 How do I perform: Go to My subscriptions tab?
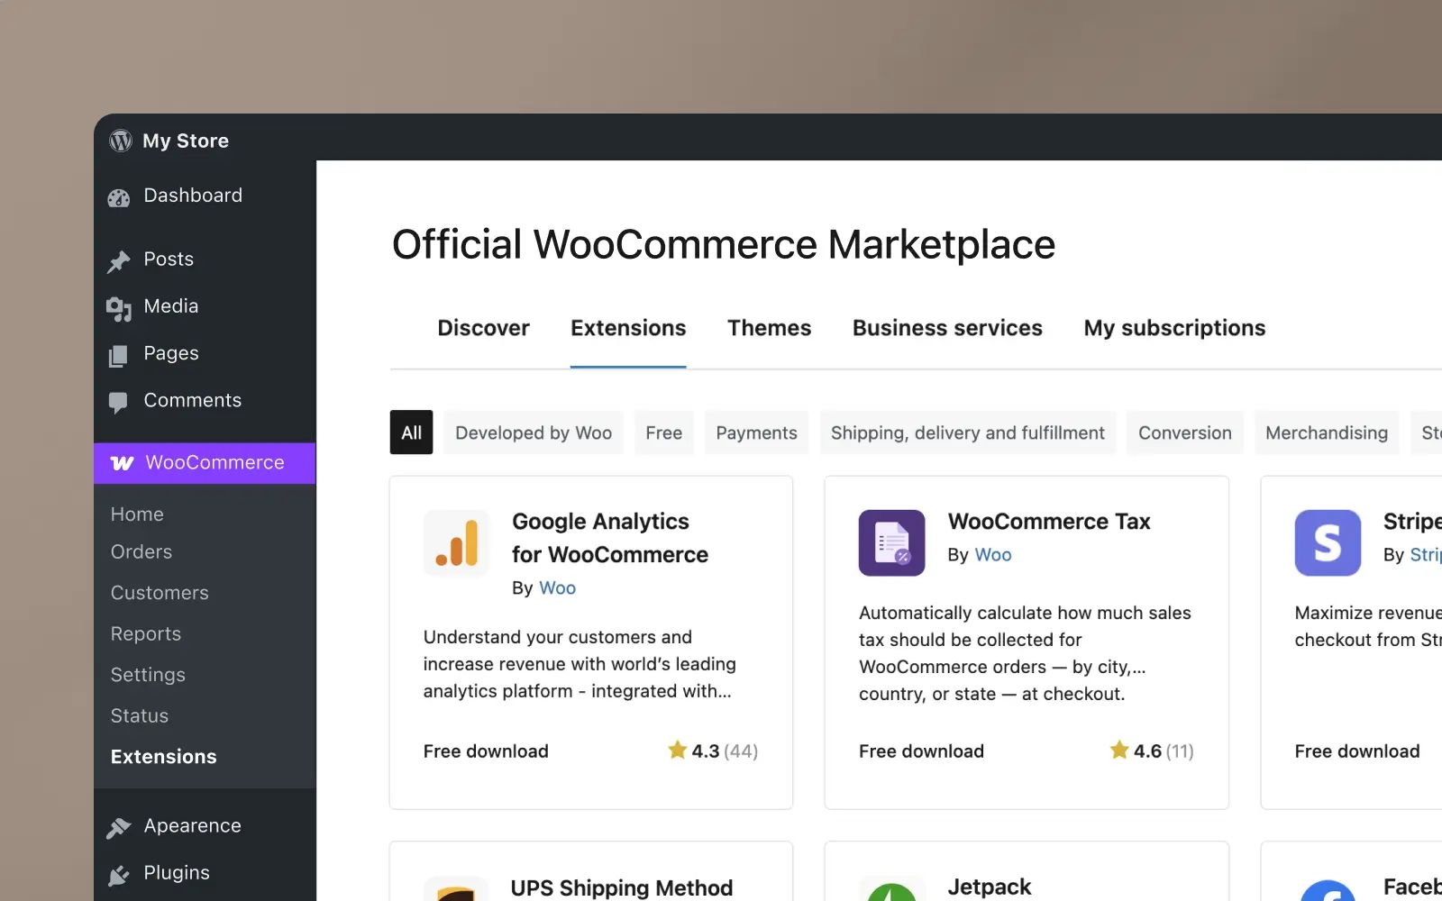point(1174,328)
